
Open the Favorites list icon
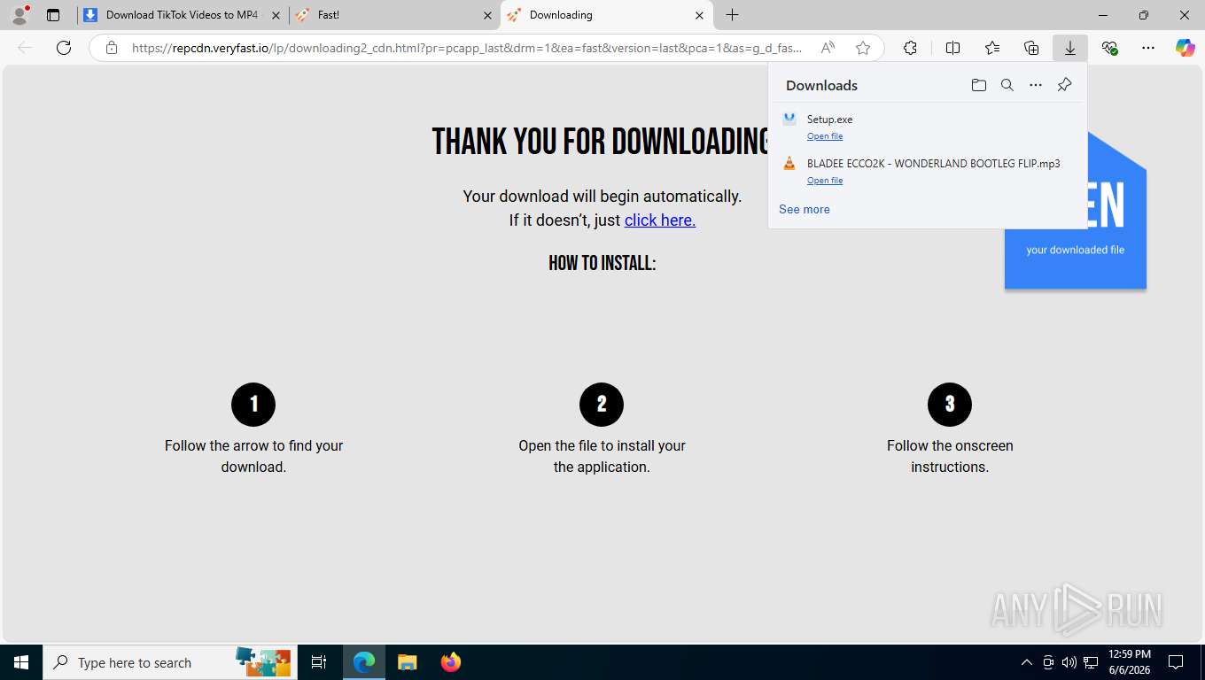[991, 48]
